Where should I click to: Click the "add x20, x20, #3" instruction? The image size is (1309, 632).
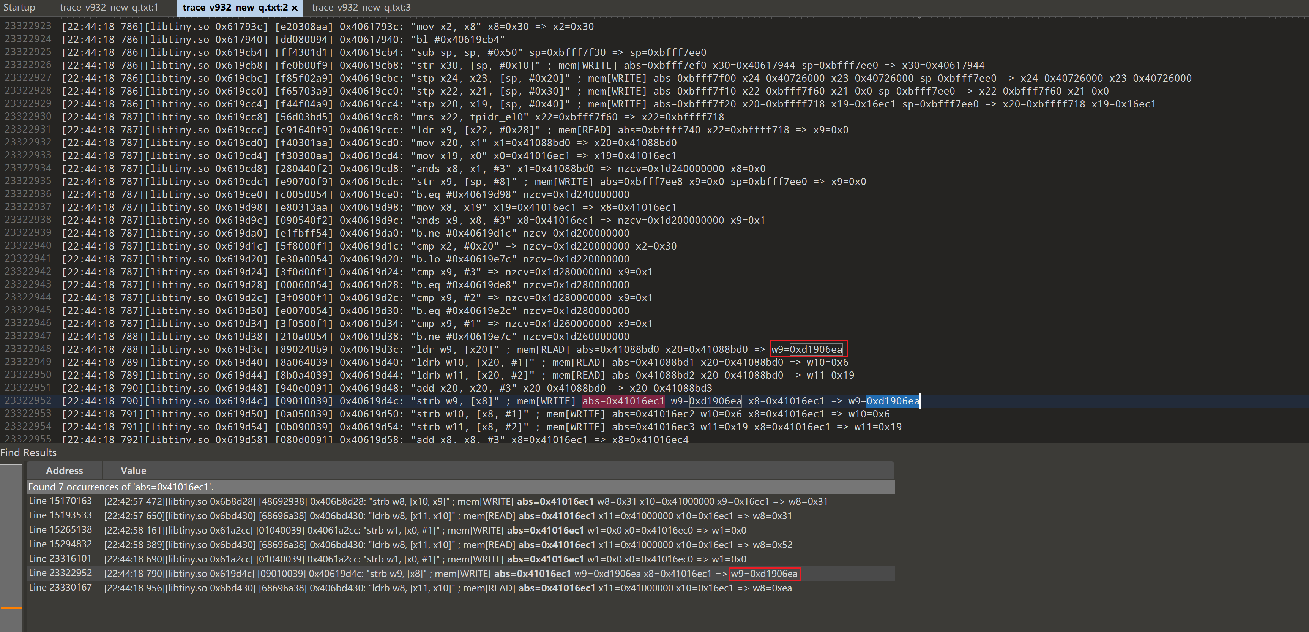coord(464,388)
